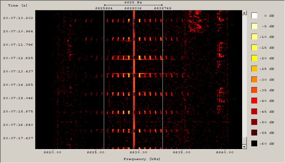Click the Time [s] axis title
Image resolution: width=285 pixels, height=163 pixels.
[x=18, y=6]
